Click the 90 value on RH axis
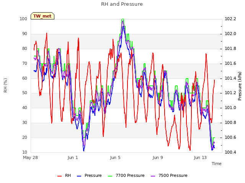Viewport: 245px width, 183px height. point(24,34)
